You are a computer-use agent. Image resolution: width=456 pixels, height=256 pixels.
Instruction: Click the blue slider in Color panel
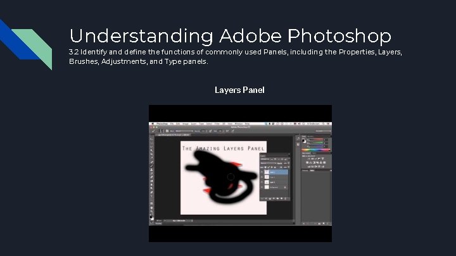(317, 146)
